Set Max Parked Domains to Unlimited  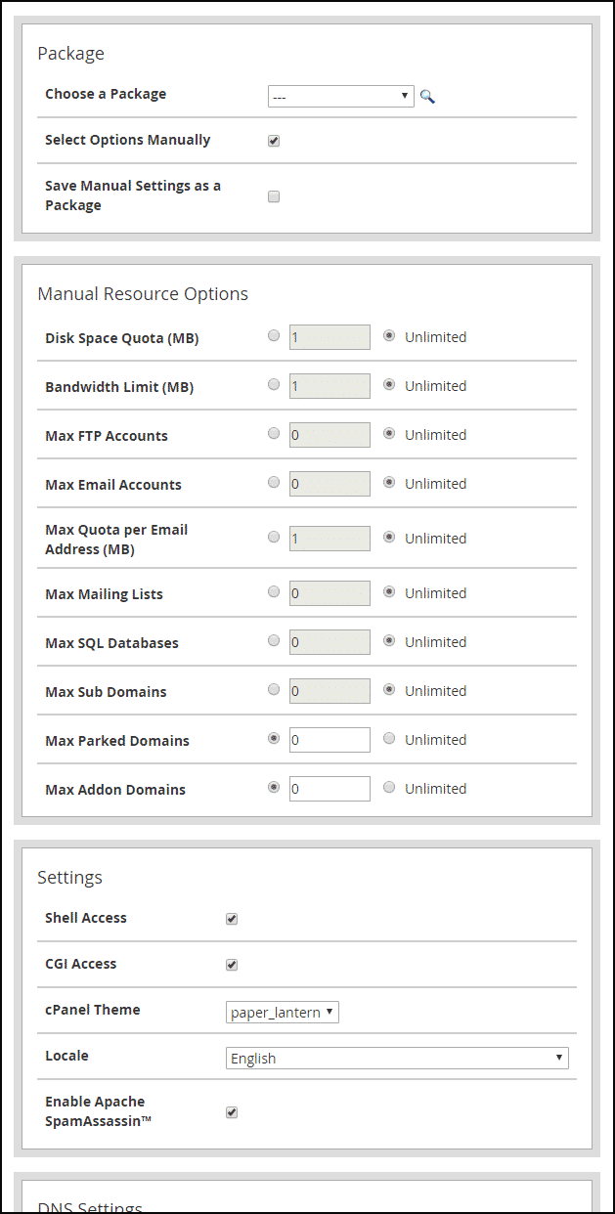(x=389, y=739)
